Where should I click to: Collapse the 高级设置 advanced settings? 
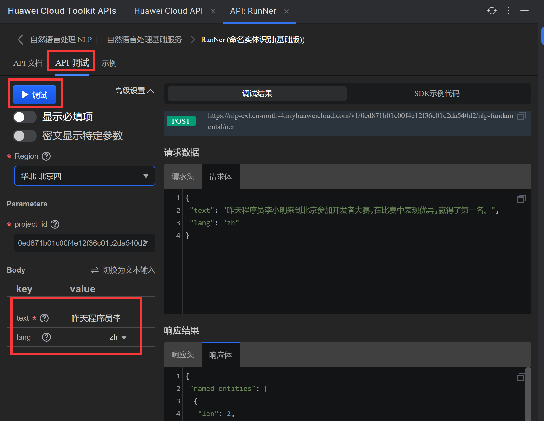click(x=134, y=91)
